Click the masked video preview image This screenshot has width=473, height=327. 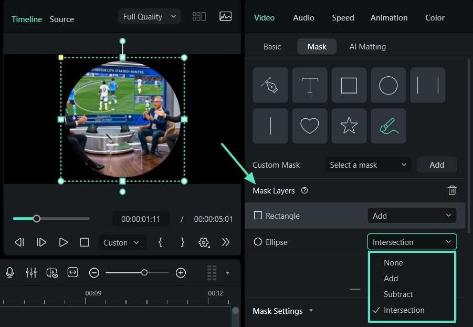[123, 118]
